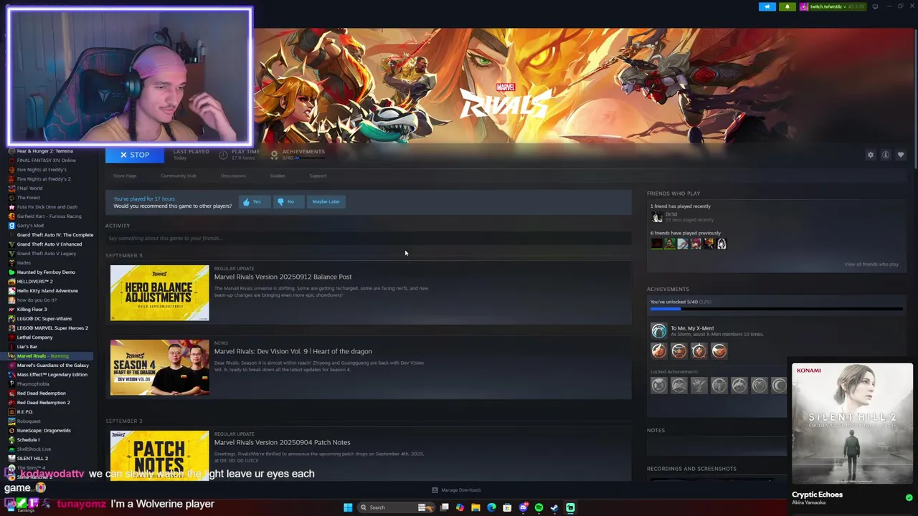Open Marvel Rivals Version 20250912 Balance Post
Screen dimensions: 918x516
click(283, 277)
